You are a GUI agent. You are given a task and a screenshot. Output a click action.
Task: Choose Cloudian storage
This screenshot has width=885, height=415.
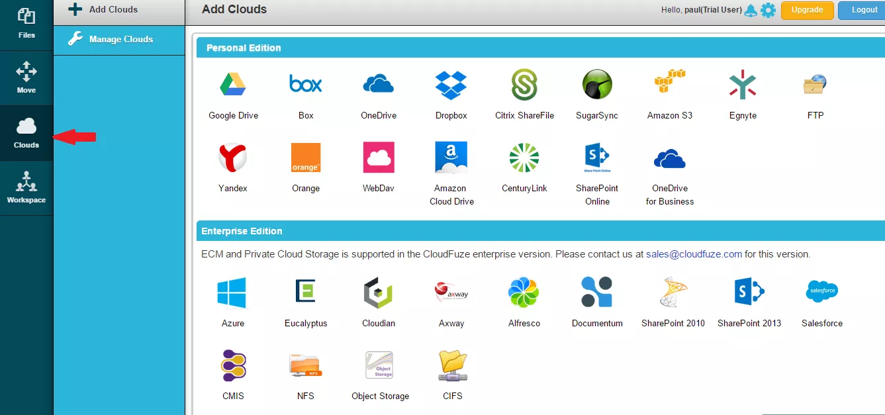point(379,293)
